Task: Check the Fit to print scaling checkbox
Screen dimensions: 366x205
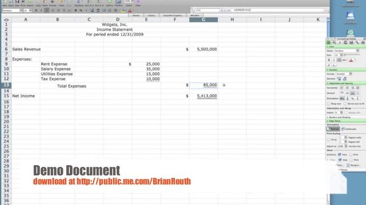Action: coord(328,140)
